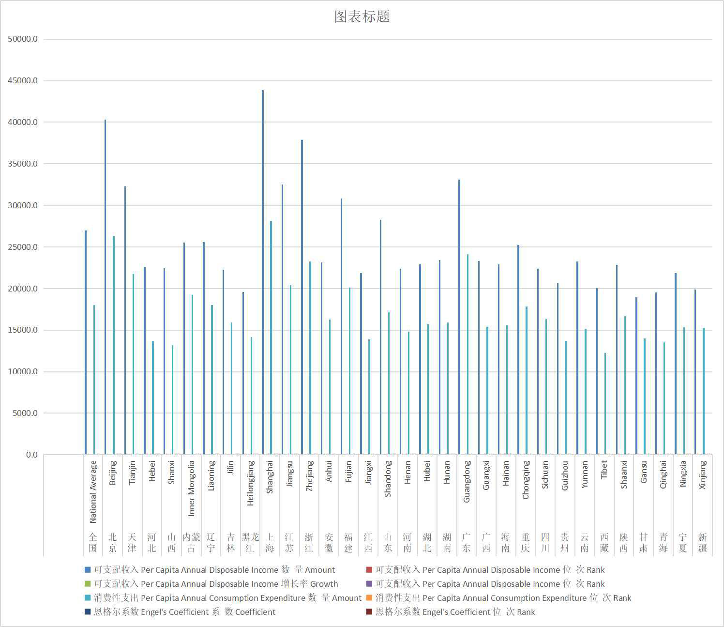
Task: Click Beijing's teal consumption expenditure bar
Action: (x=114, y=345)
